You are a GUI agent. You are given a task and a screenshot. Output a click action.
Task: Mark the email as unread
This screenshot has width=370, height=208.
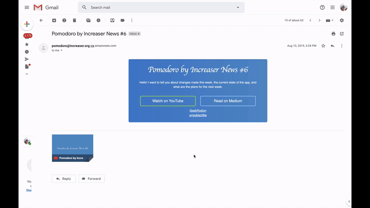[88, 20]
